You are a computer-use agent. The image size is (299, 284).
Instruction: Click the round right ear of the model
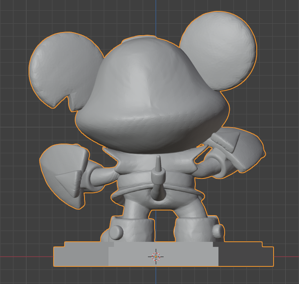pyautogui.click(x=218, y=51)
